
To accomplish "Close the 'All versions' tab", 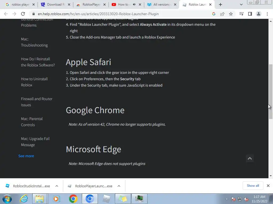I will point(175,5).
